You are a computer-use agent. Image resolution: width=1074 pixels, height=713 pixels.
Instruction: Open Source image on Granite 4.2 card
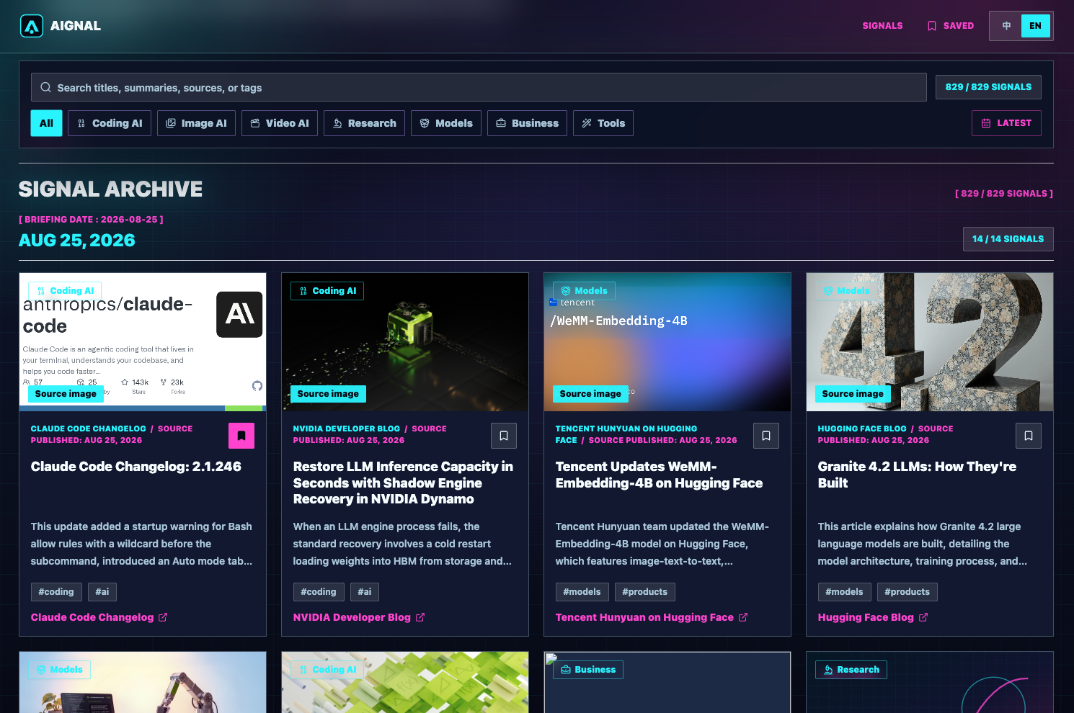click(853, 394)
